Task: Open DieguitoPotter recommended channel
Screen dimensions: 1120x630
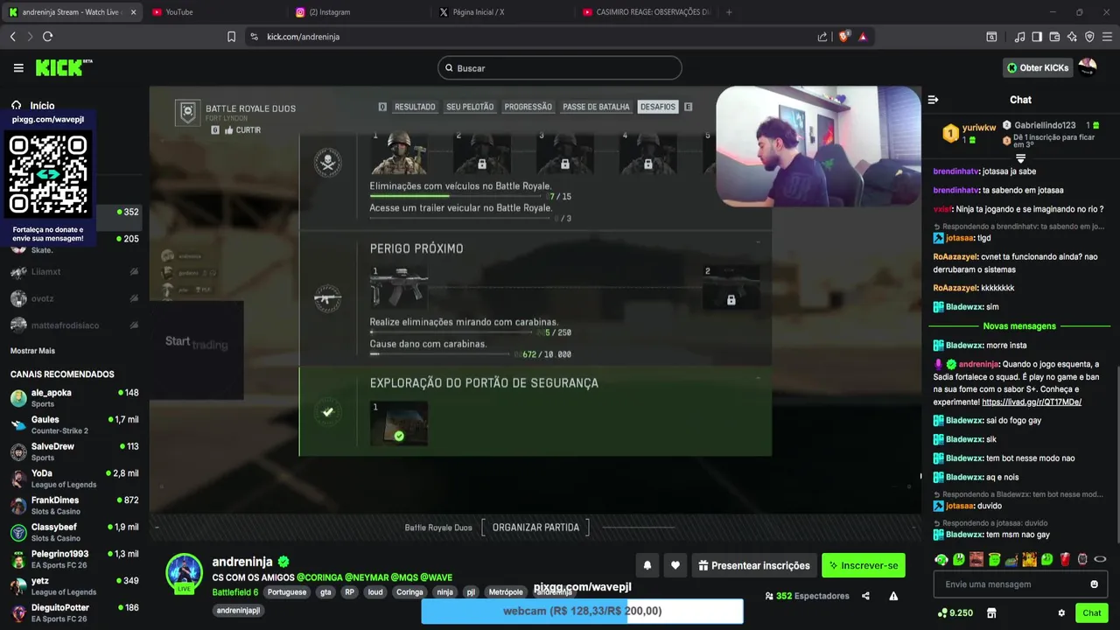Action: coord(74,612)
